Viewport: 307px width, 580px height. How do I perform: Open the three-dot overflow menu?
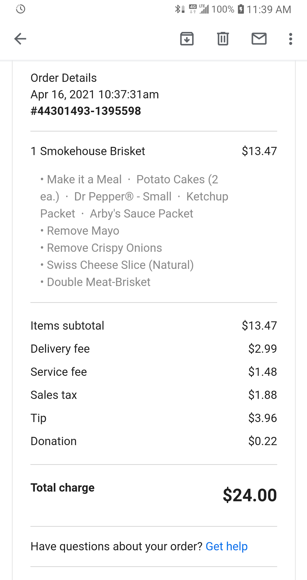coord(290,39)
